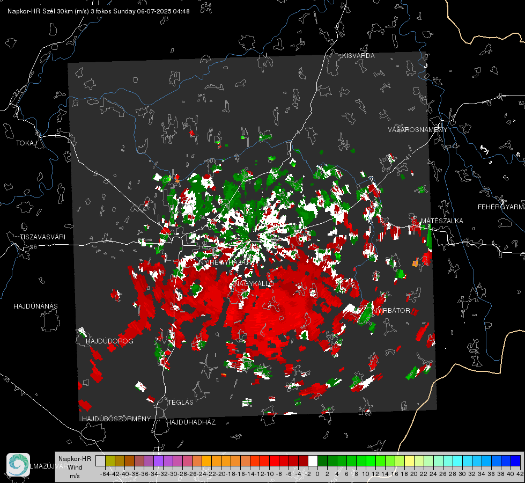
Task: Click the radar title text with the timestamp
Action: pos(99,11)
